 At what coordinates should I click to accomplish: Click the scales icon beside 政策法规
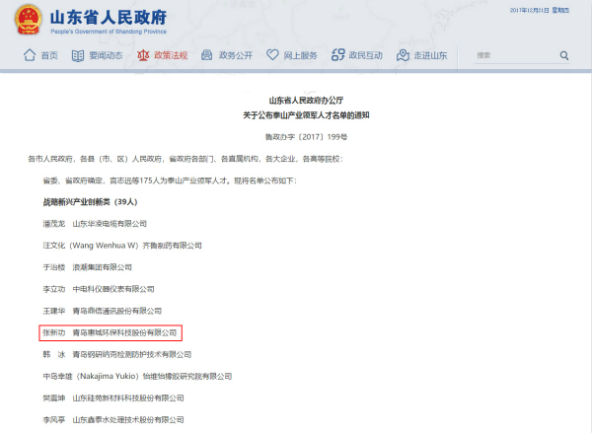pyautogui.click(x=142, y=55)
